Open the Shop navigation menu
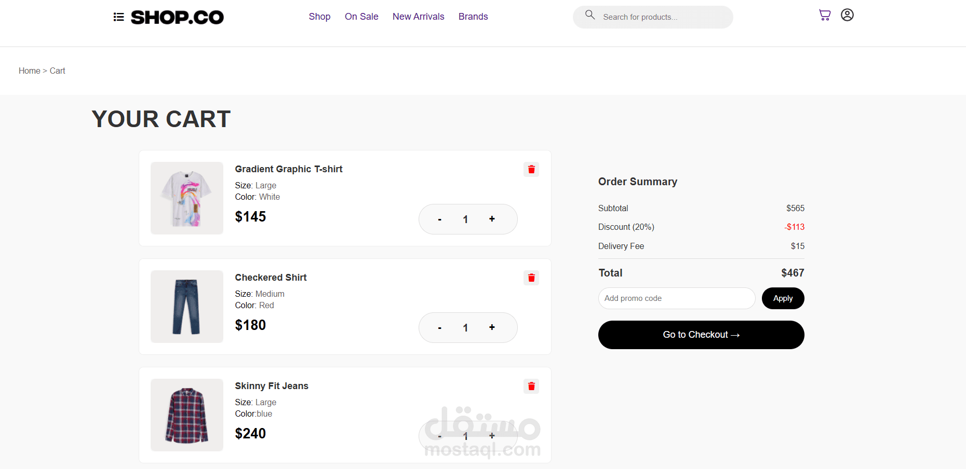 click(319, 16)
